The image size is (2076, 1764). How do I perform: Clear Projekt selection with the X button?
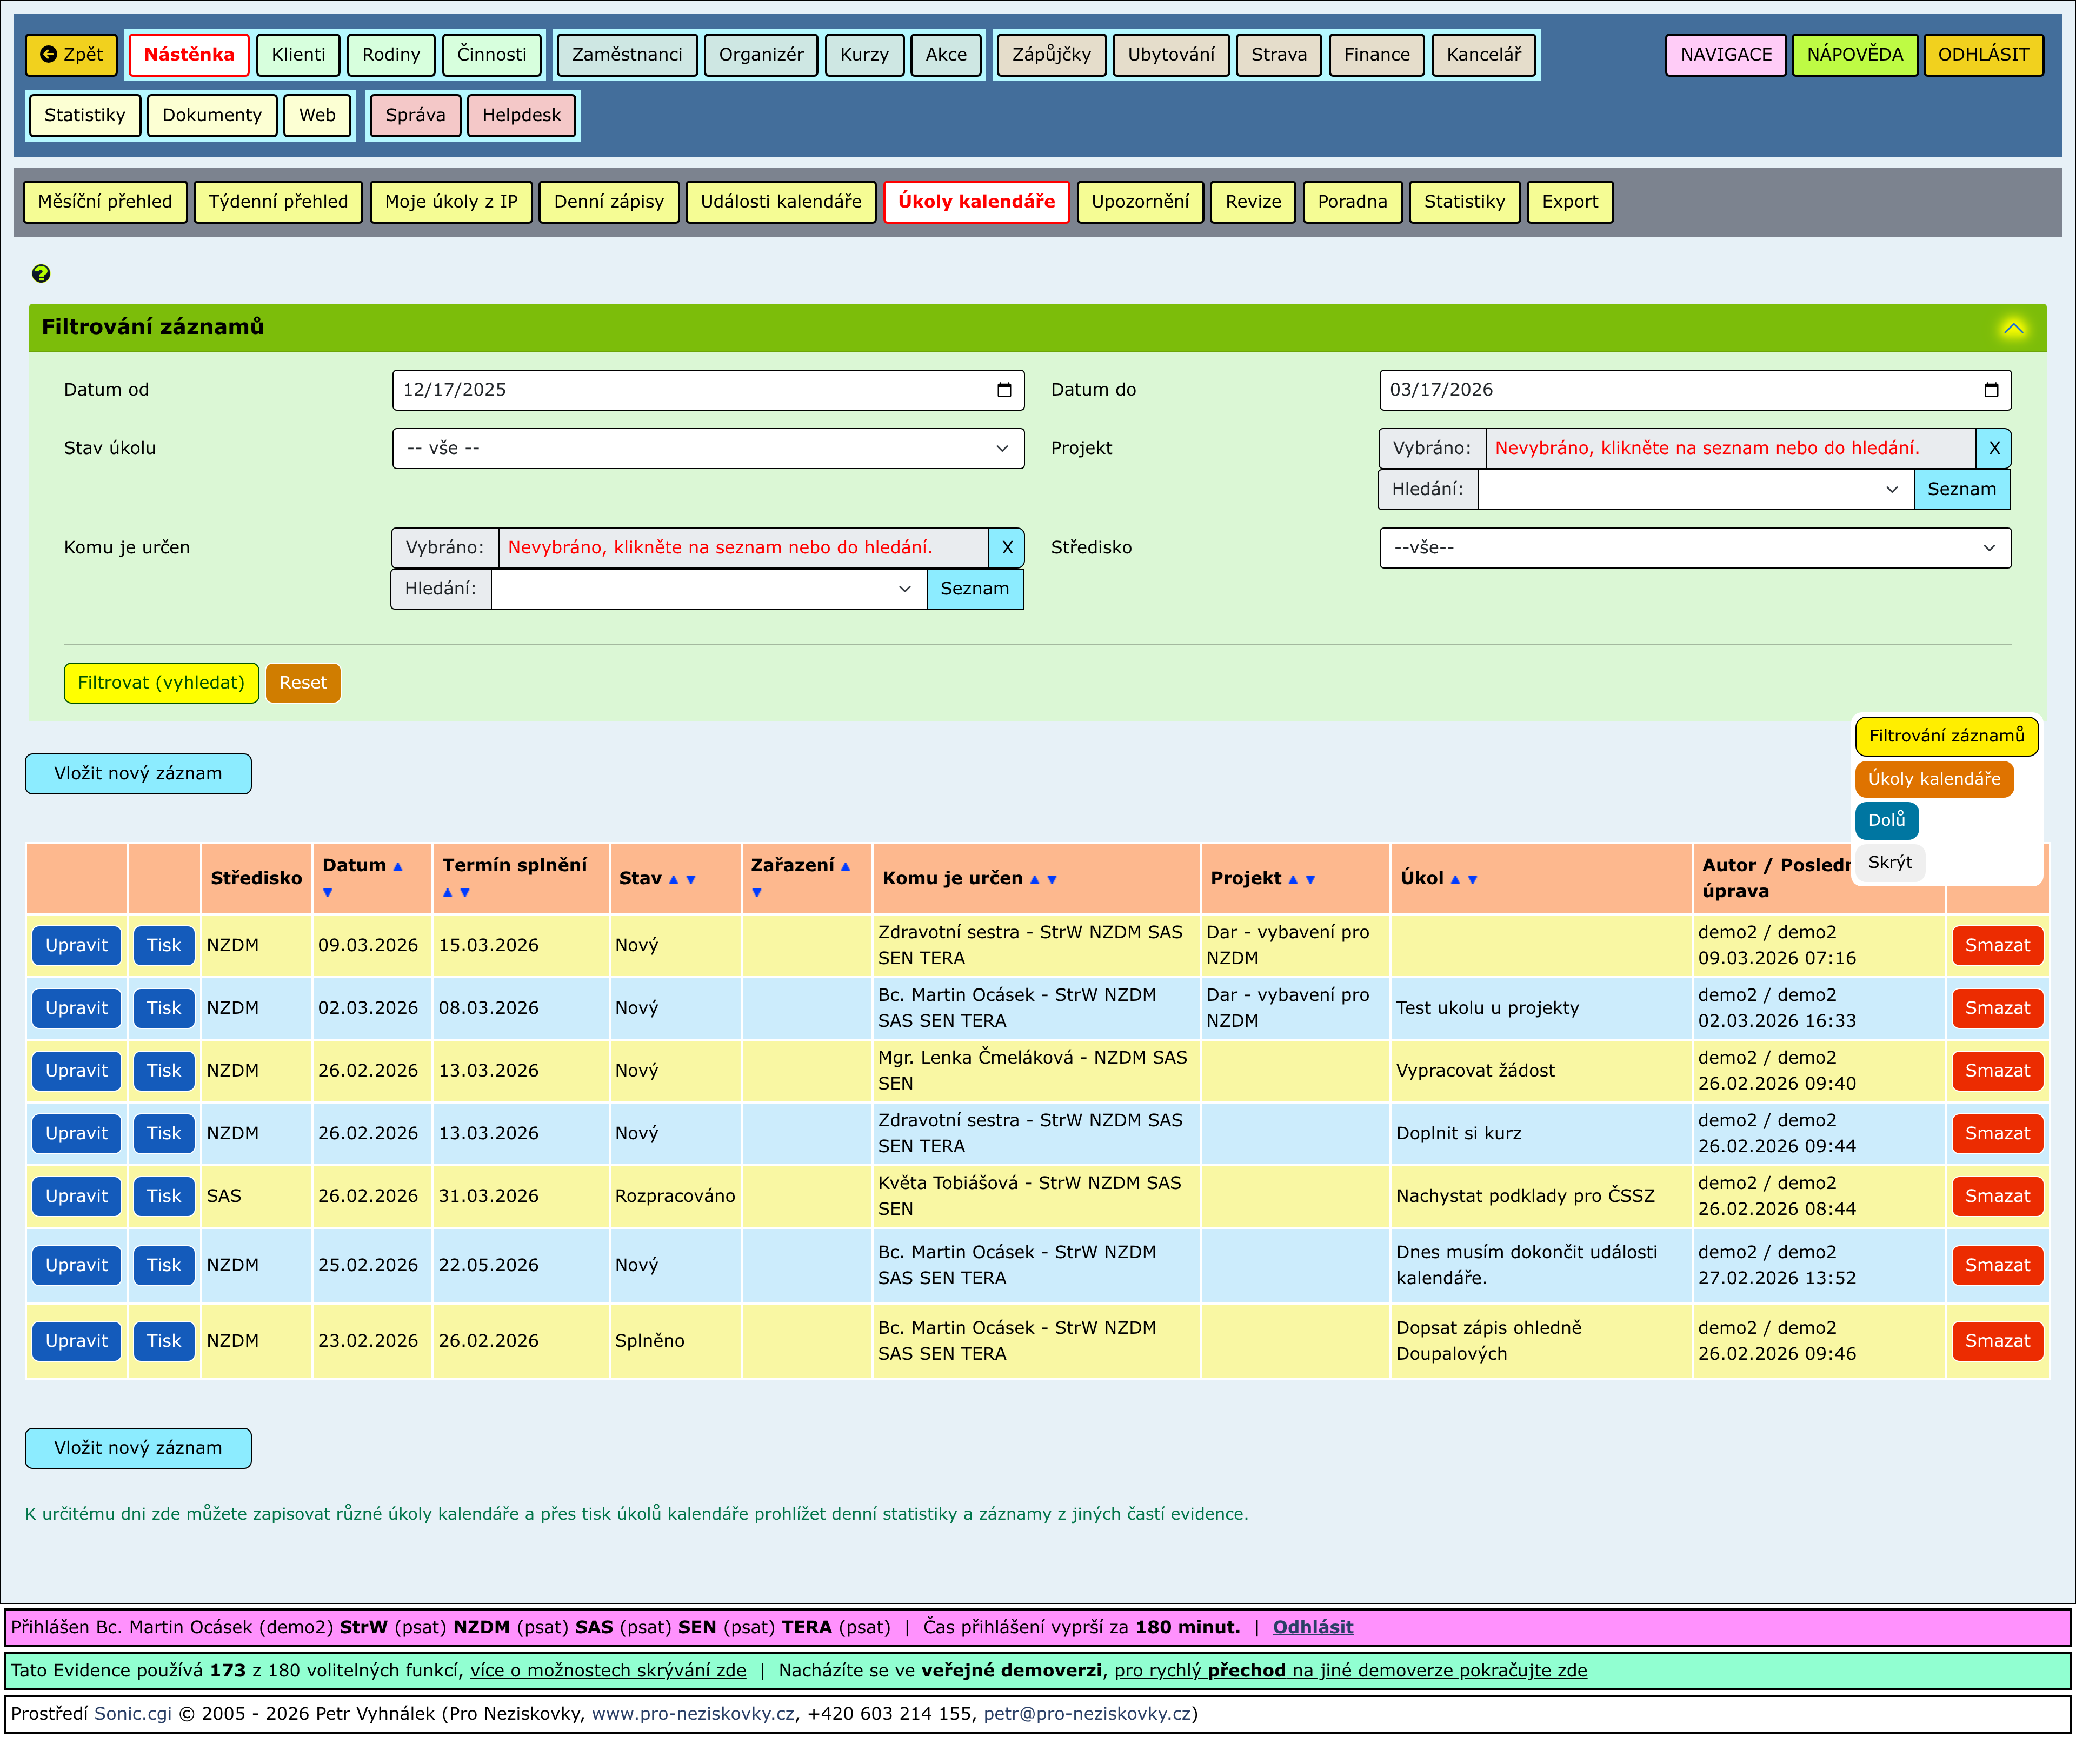tap(1993, 448)
